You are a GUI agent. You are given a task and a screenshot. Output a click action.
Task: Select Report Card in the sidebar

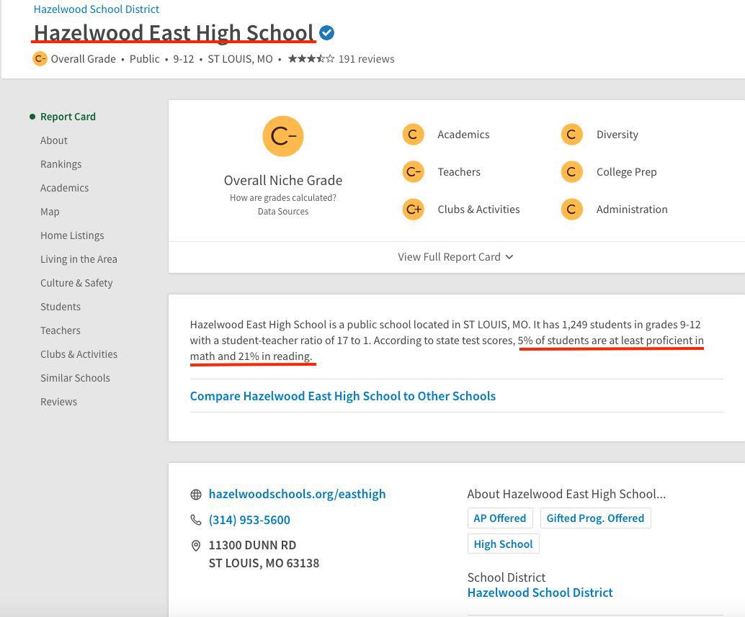coord(68,117)
